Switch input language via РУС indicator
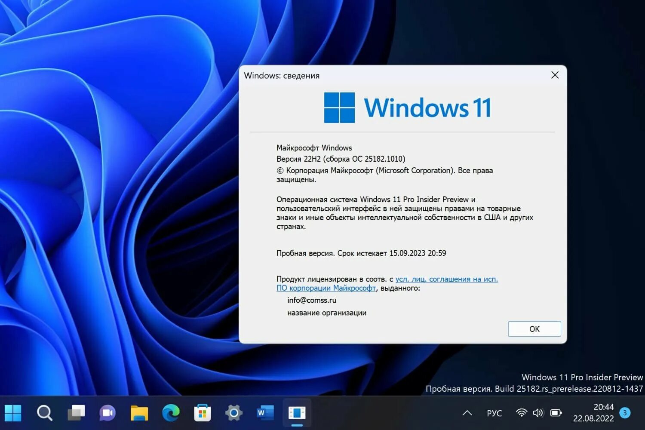 [x=494, y=413]
